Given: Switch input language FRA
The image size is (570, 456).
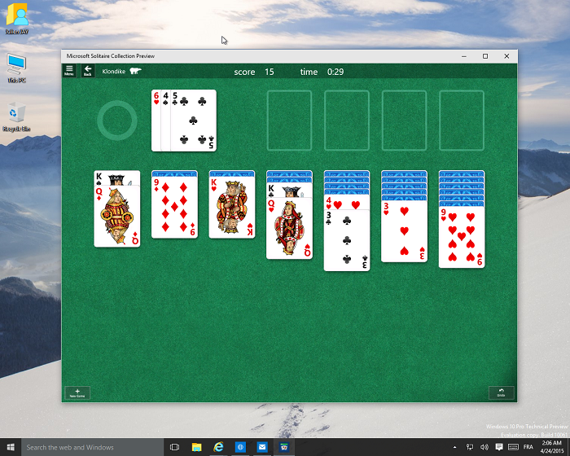Looking at the screenshot, I should click(528, 447).
